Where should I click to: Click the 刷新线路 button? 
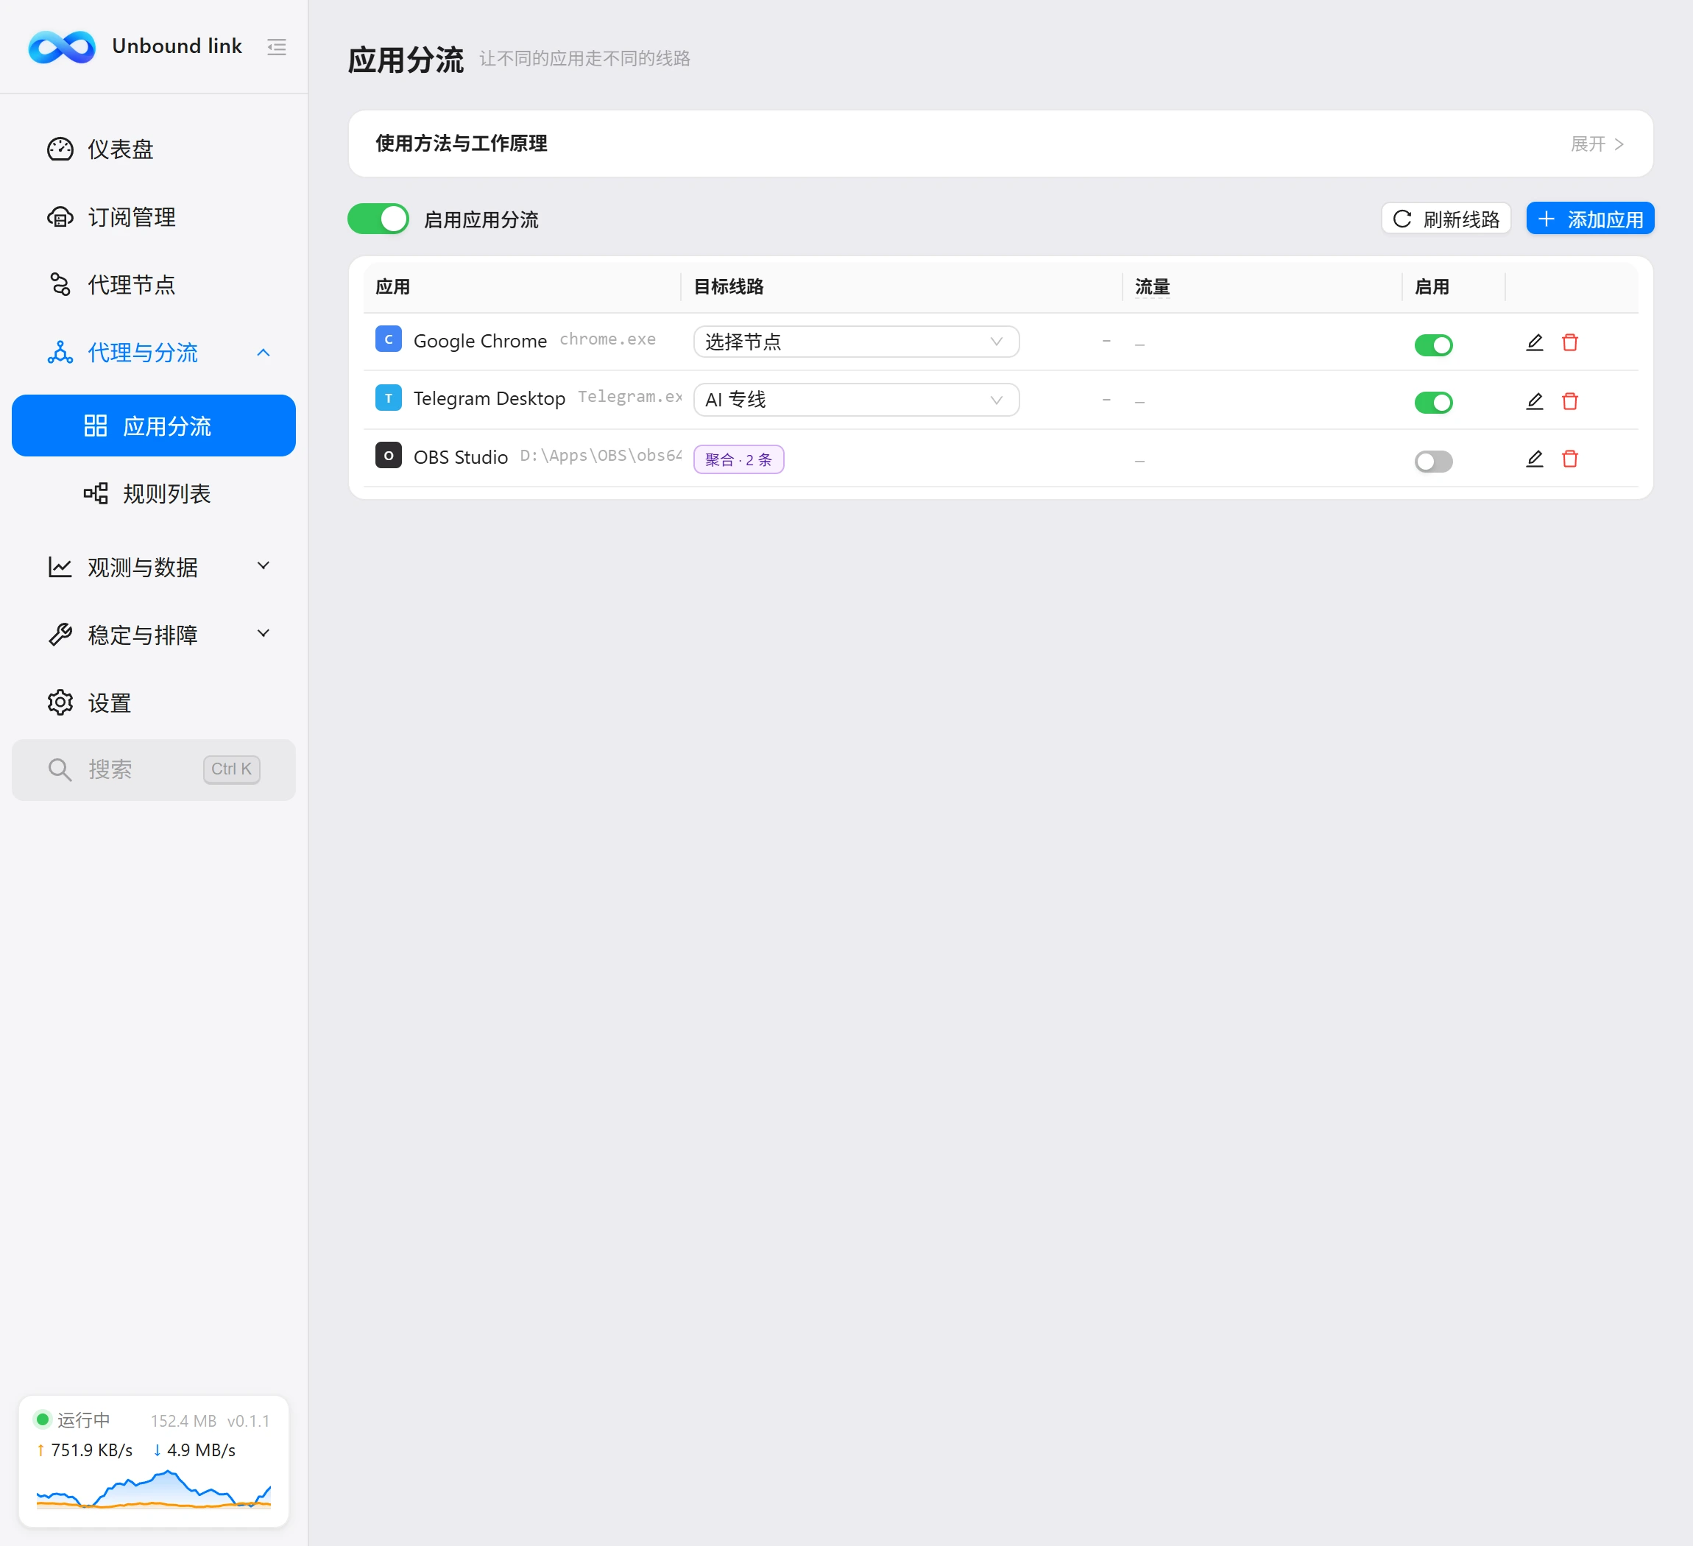pos(1445,219)
